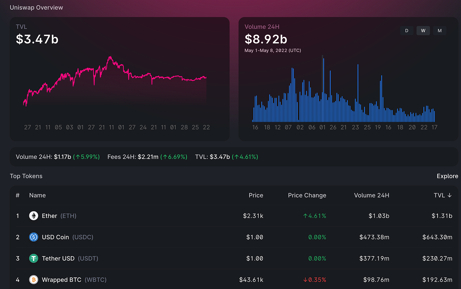Open the USD Coin (USDC) row

click(x=234, y=237)
